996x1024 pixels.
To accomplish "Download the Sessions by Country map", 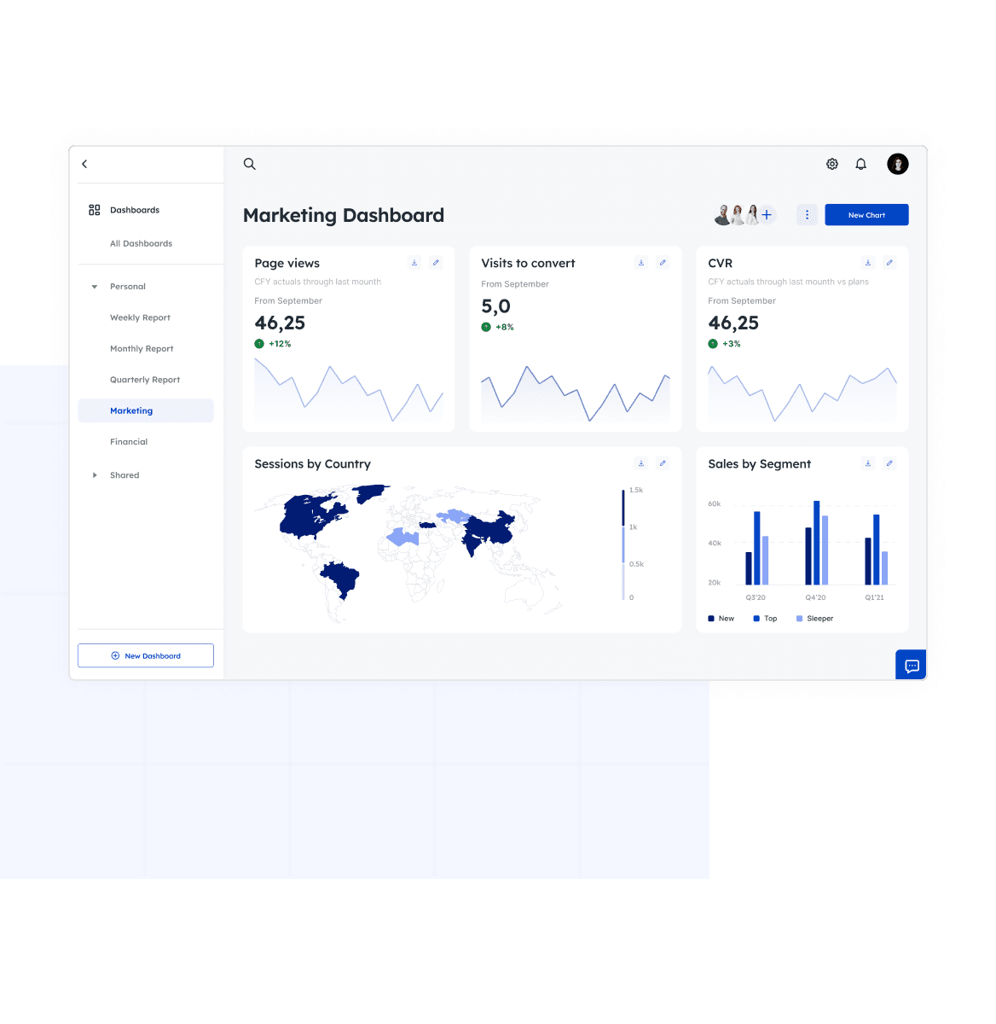I will pos(641,463).
